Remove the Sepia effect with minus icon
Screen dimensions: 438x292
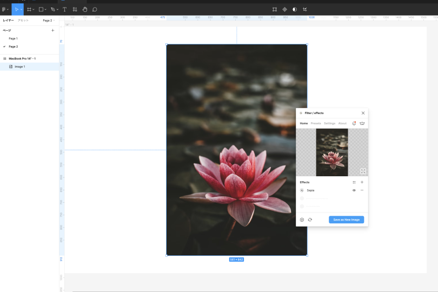coord(362,190)
